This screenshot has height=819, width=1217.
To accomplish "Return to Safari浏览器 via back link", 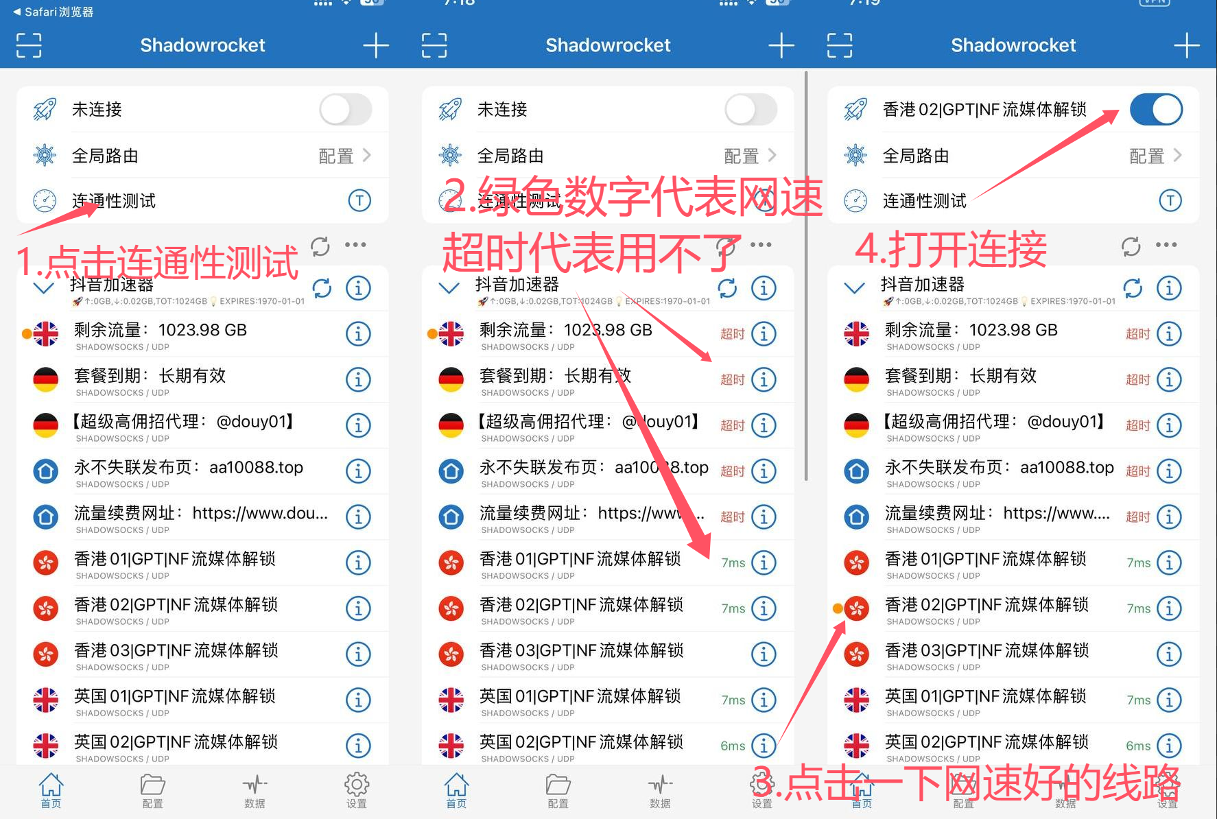I will point(53,12).
